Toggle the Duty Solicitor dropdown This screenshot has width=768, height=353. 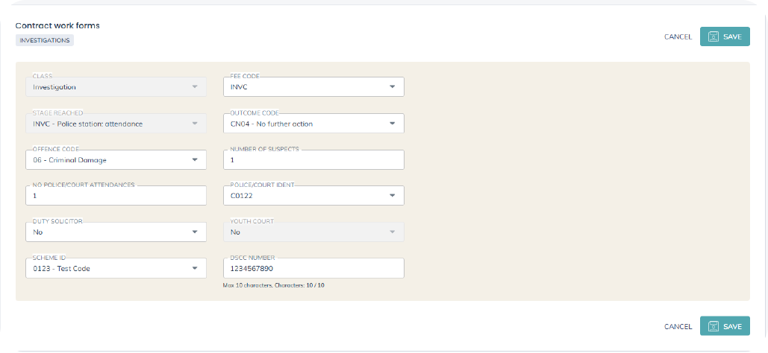(x=195, y=232)
